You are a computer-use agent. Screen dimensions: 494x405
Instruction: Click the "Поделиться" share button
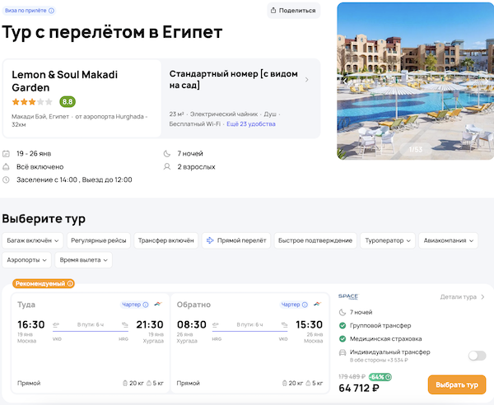(293, 11)
